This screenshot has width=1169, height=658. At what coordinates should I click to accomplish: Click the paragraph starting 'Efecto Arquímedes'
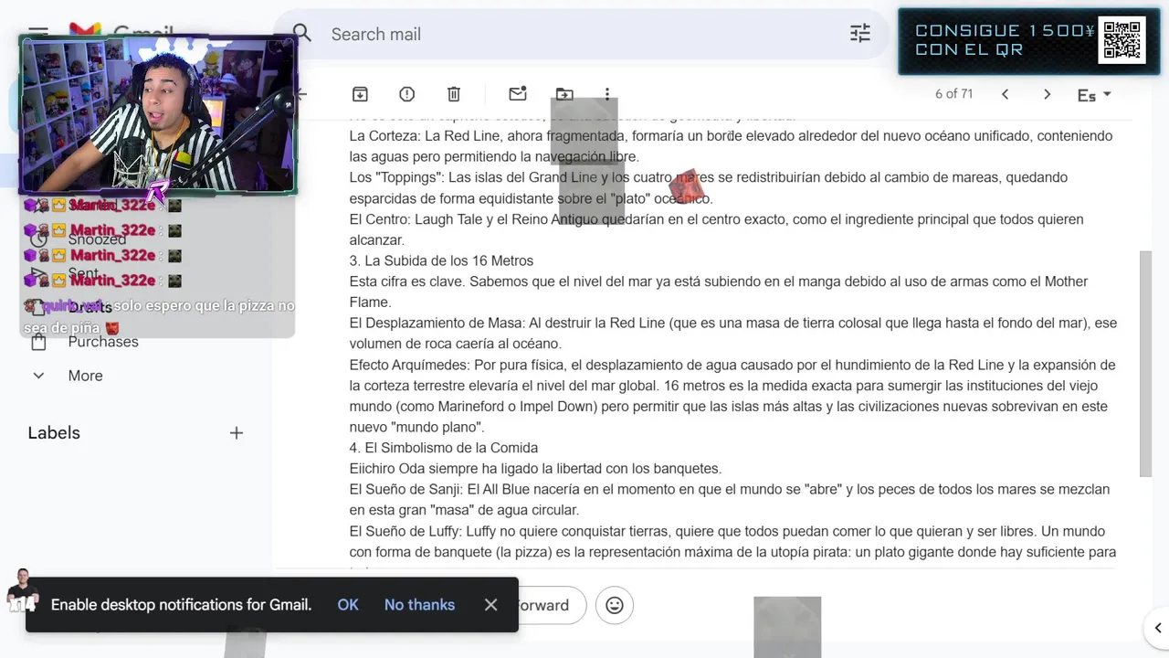pyautogui.click(x=732, y=396)
